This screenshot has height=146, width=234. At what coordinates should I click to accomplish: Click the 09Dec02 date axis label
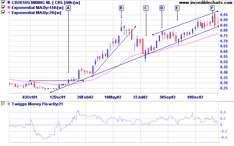click(x=195, y=97)
